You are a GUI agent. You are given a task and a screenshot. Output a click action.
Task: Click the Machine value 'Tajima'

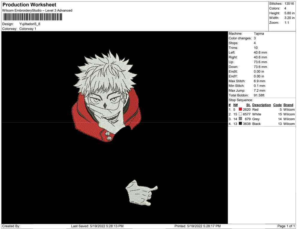tap(259, 34)
